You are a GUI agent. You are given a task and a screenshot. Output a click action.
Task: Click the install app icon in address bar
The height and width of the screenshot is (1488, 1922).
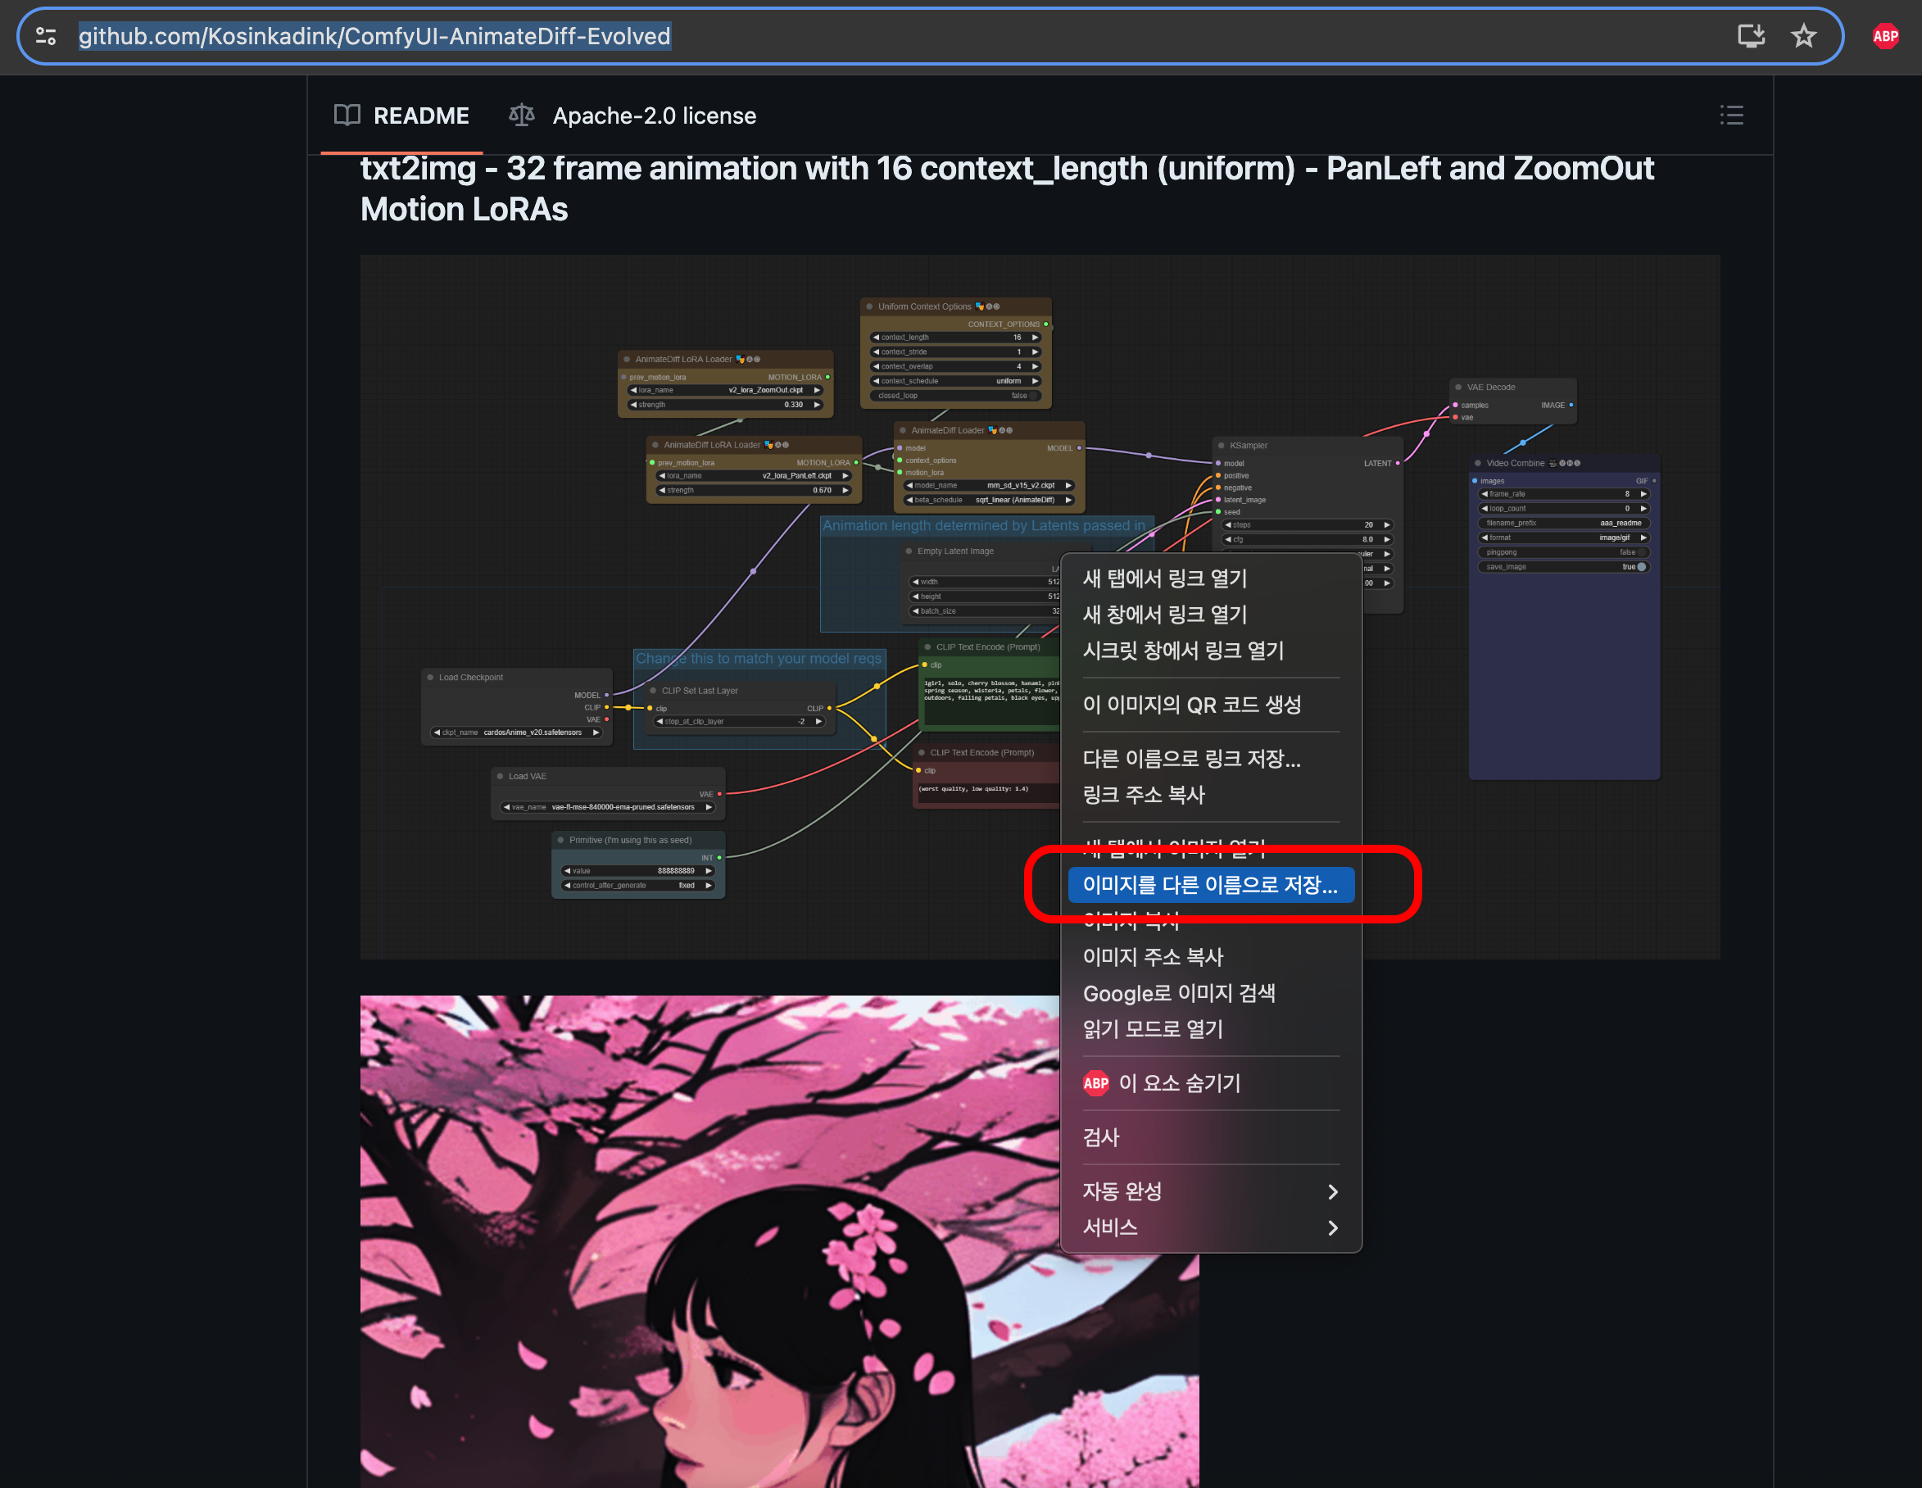1751,36
